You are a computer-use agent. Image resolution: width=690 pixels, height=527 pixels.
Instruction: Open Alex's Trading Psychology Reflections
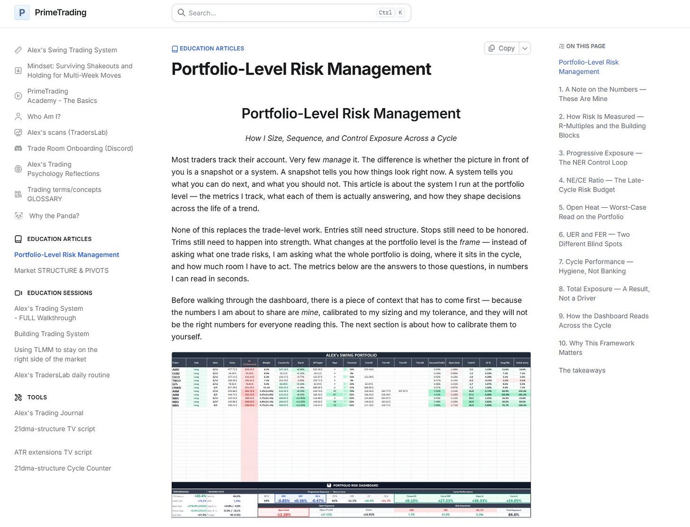point(64,169)
